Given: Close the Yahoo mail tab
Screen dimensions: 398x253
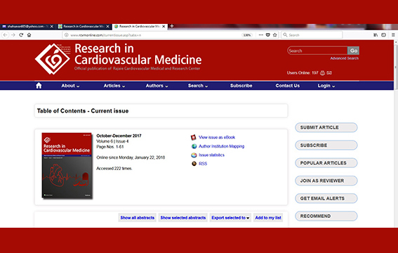Looking at the screenshot, I should [52, 27].
